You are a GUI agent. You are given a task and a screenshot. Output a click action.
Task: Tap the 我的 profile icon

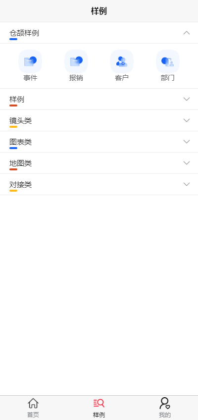click(165, 403)
